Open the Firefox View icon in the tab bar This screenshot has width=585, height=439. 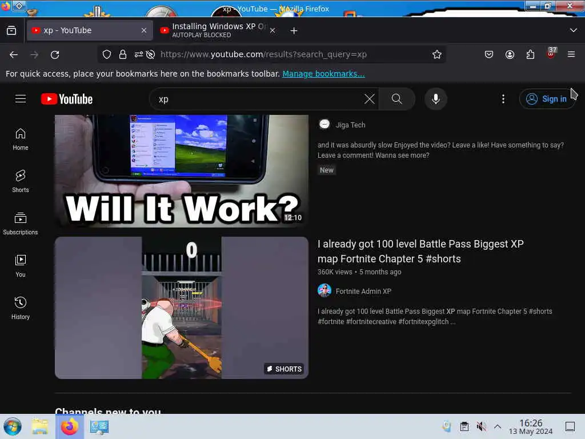click(11, 30)
